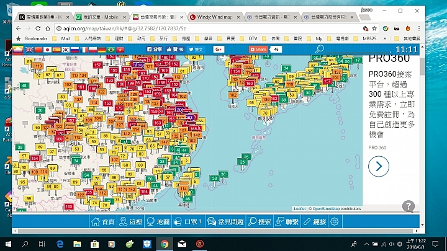Reload the page with refresh icon
The height and width of the screenshot is (251, 447).
click(x=38, y=29)
